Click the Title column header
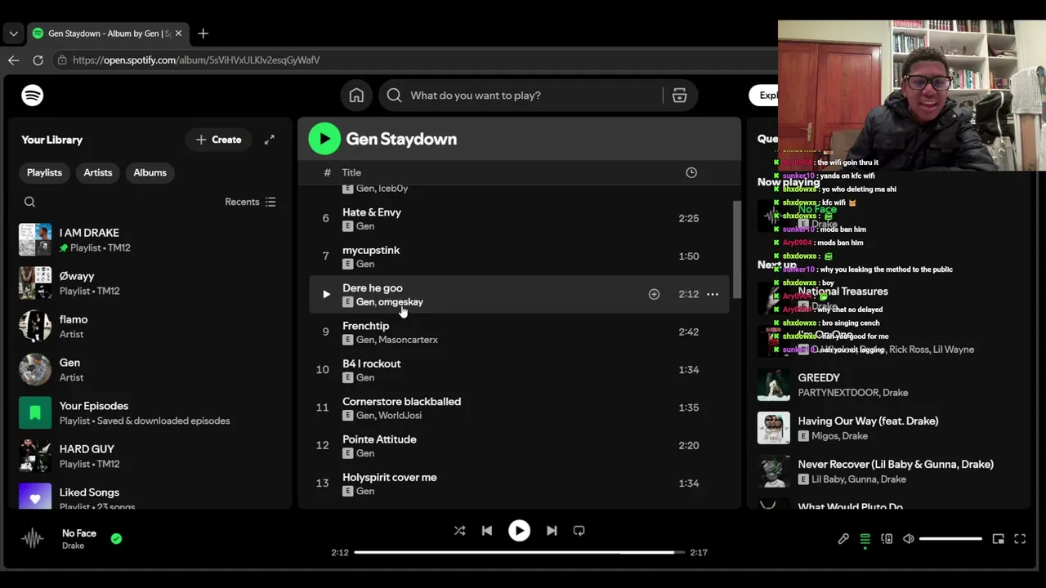This screenshot has height=588, width=1046. [x=351, y=172]
